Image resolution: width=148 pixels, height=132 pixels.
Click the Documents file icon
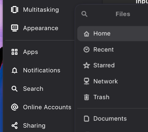[86, 119]
